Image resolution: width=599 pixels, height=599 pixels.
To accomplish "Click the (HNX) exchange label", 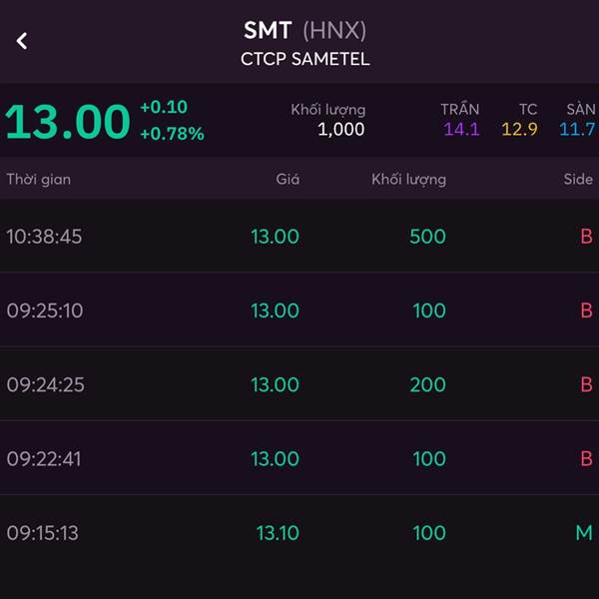I will (334, 31).
